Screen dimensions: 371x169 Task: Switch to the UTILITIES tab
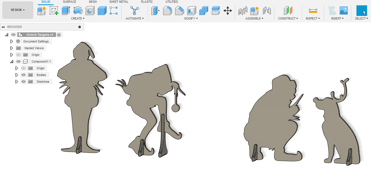pos(172,2)
